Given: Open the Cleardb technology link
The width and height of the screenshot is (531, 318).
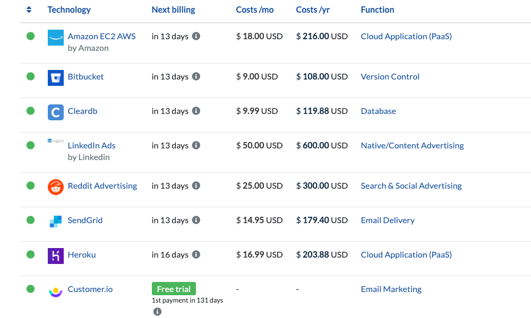Looking at the screenshot, I should pyautogui.click(x=83, y=111).
